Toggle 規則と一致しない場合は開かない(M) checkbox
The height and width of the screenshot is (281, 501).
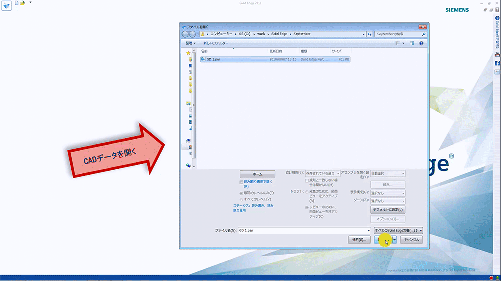point(307,181)
